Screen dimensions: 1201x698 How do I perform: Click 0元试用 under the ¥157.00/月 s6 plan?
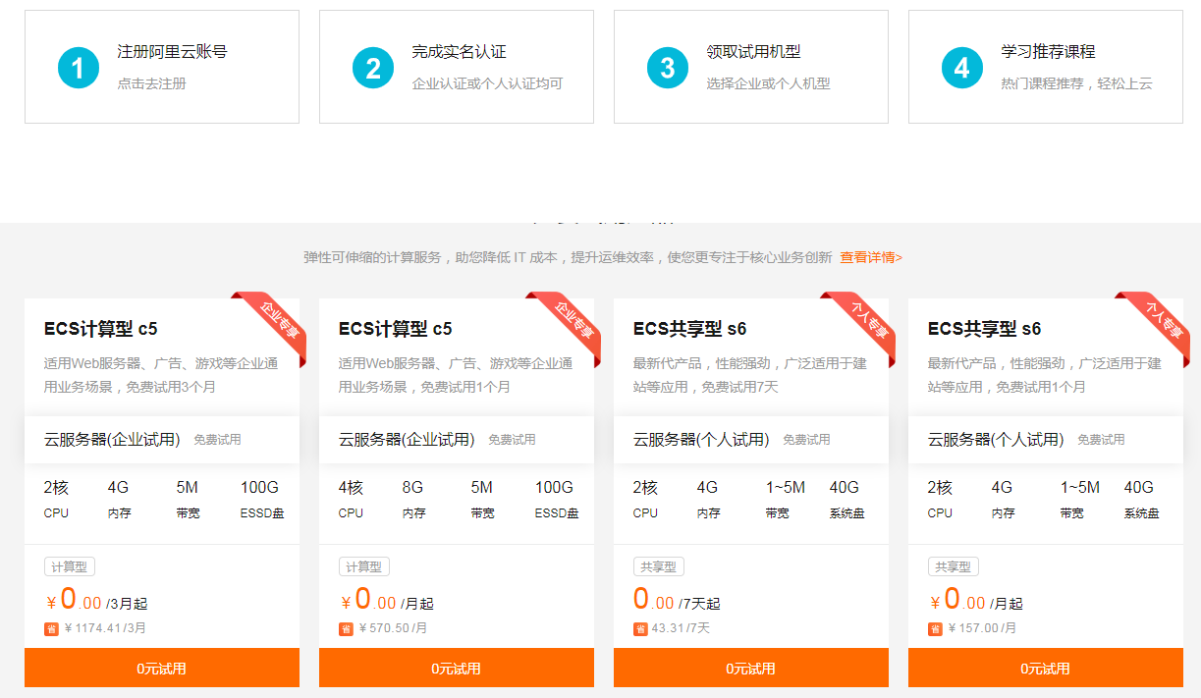coord(1046,669)
